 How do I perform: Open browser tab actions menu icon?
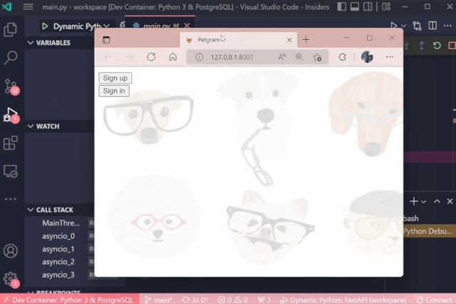[x=106, y=39]
